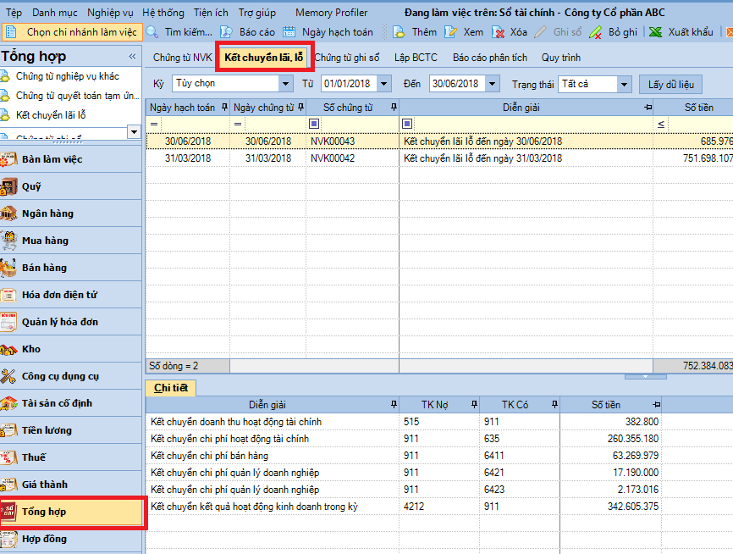Switch to Chứng từ NVK tab

tap(183, 58)
